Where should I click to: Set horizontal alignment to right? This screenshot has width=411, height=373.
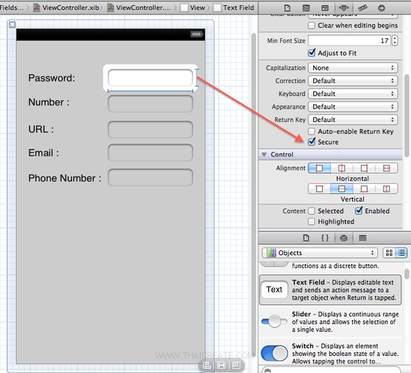(364, 168)
